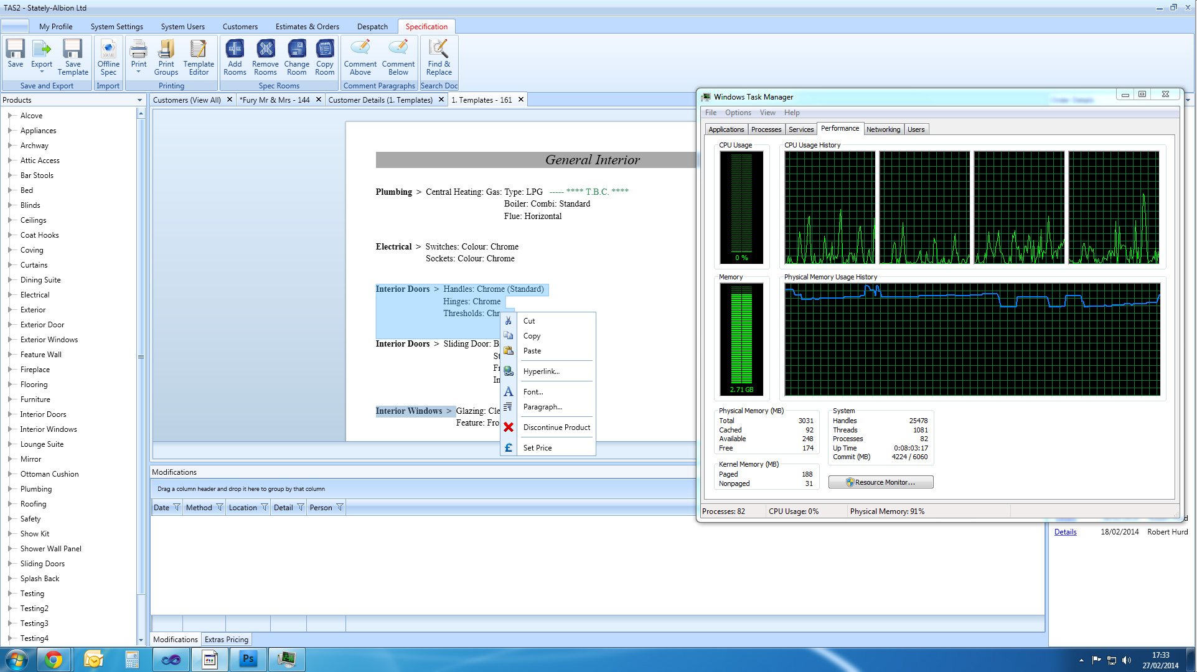Select Discontinue Product from context menu
1197x672 pixels.
coord(556,427)
